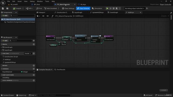Switch to the M_Level01 tab

(x=14, y=5)
